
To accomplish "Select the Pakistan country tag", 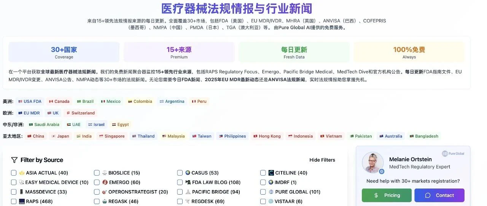I will pyautogui.click(x=361, y=136).
